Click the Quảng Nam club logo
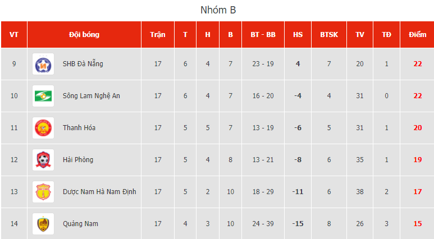The image size is (434, 239). click(43, 224)
